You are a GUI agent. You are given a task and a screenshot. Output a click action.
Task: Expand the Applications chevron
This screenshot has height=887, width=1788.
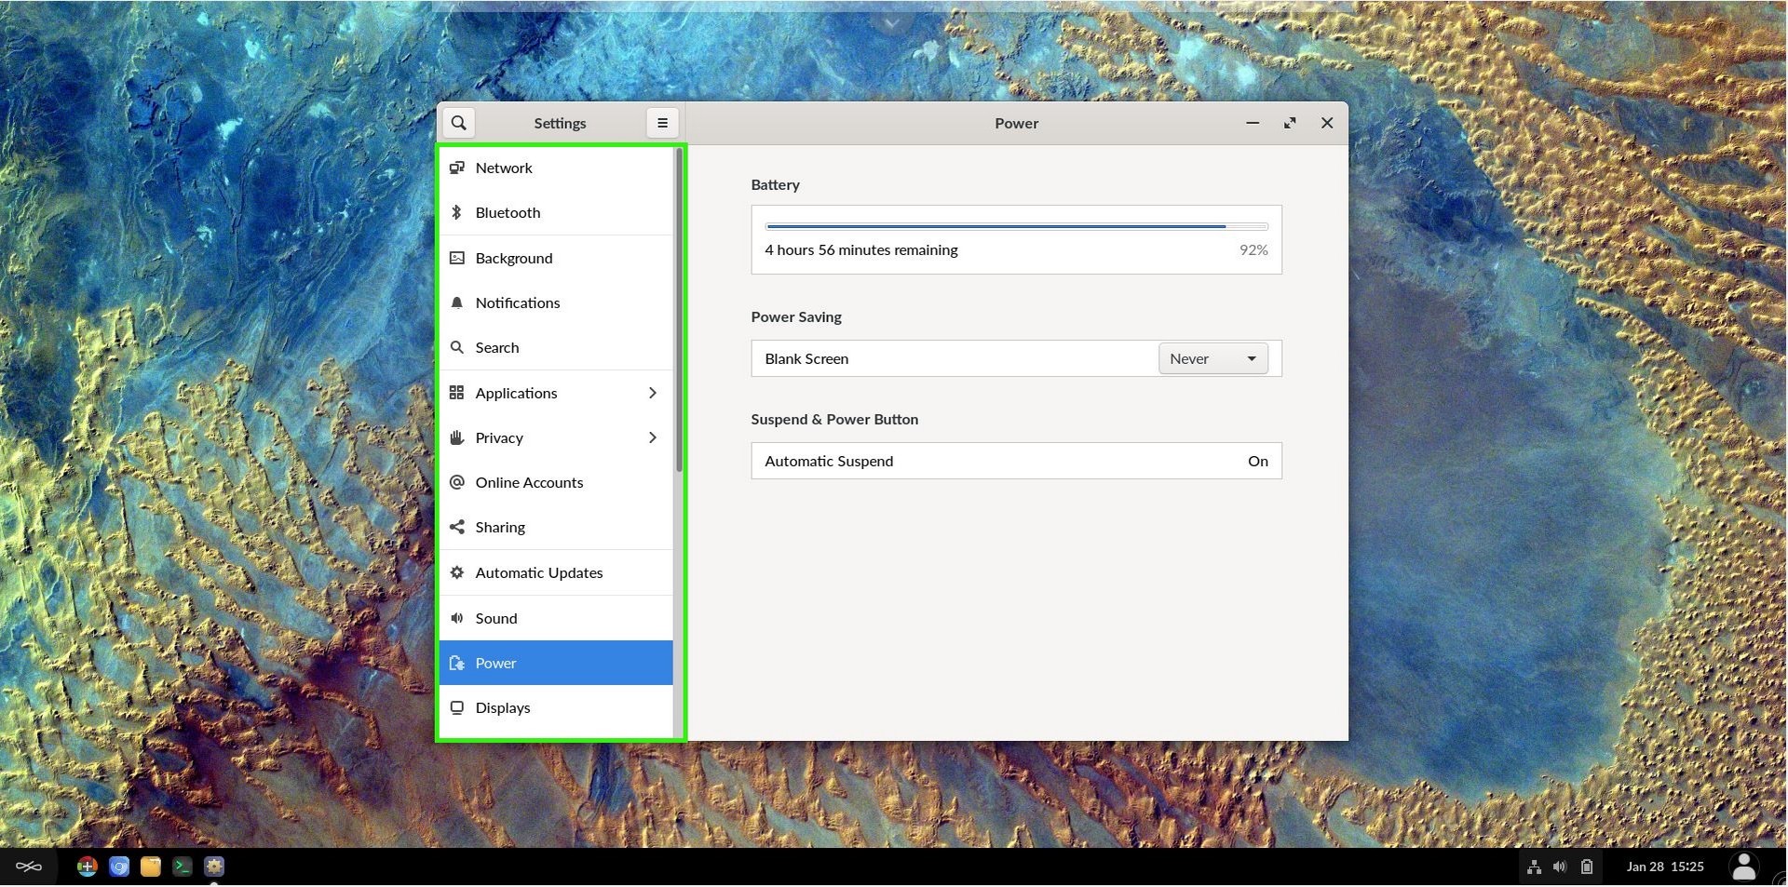tap(652, 393)
